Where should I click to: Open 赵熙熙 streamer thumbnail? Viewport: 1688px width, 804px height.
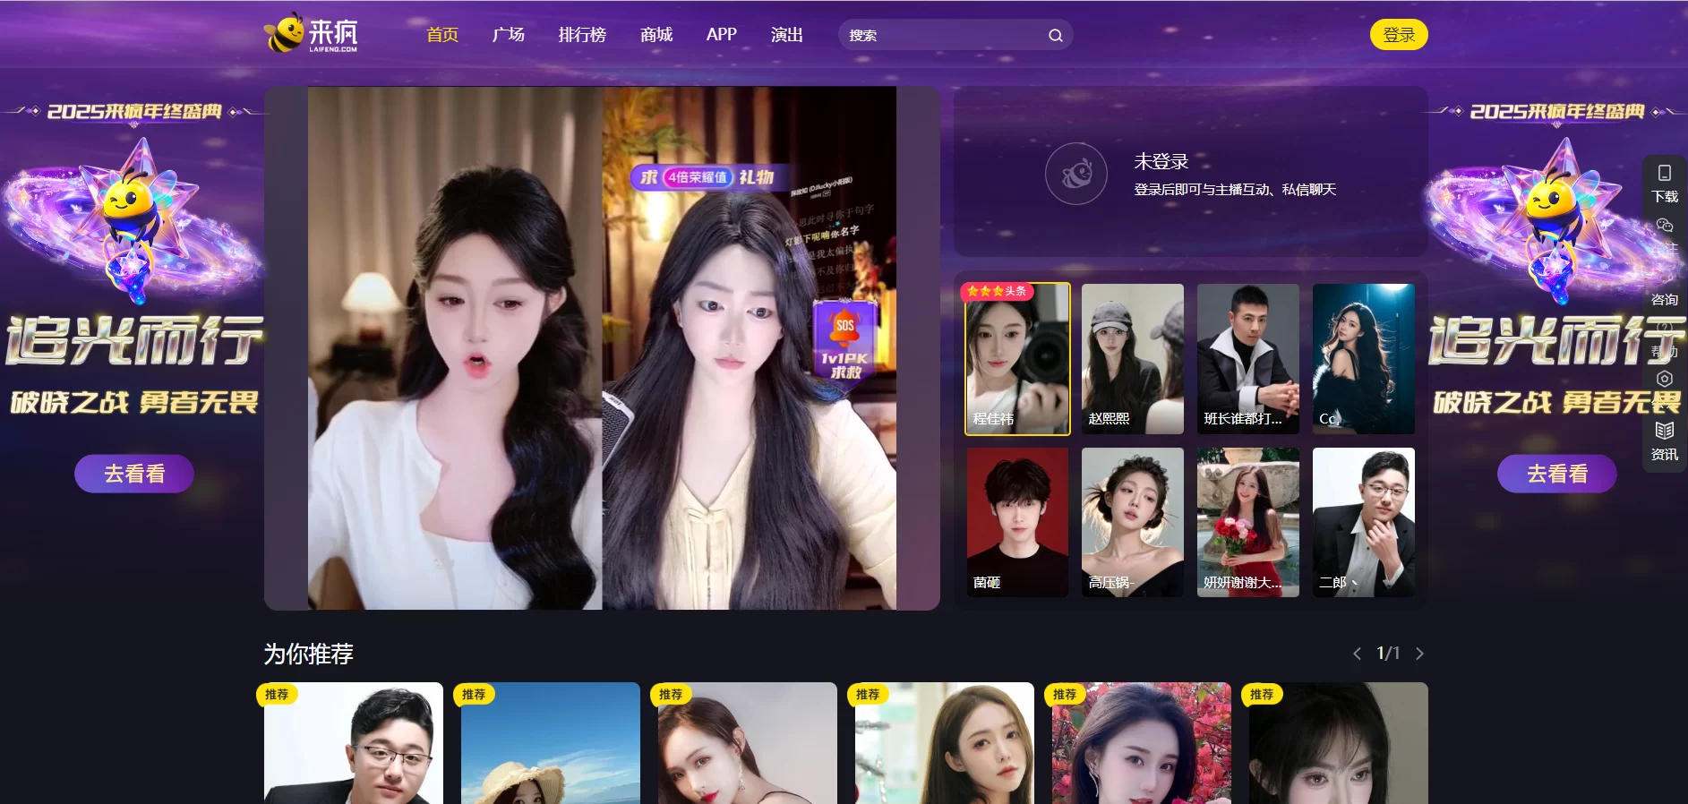coord(1132,359)
